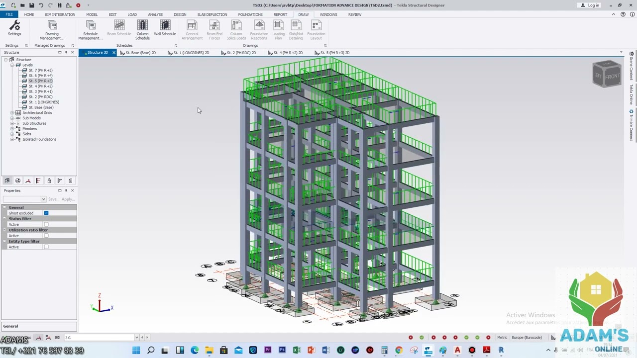The image size is (637, 358).
Task: Open Microsoft Edge from the taskbar
Action: coord(195,351)
